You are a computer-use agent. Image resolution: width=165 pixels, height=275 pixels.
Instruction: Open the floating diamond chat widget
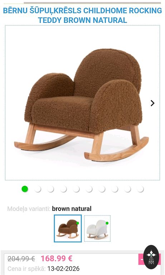[151, 257]
